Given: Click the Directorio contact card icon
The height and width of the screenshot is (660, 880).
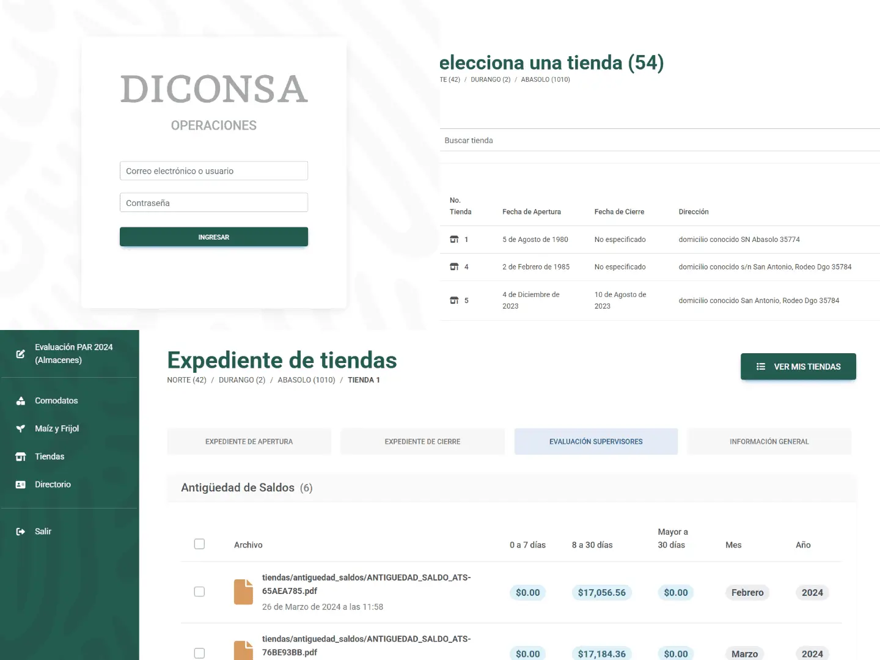Looking at the screenshot, I should tap(21, 485).
